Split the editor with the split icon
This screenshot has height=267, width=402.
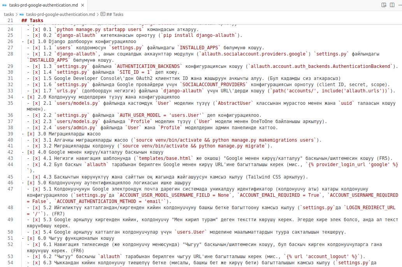[392, 5]
